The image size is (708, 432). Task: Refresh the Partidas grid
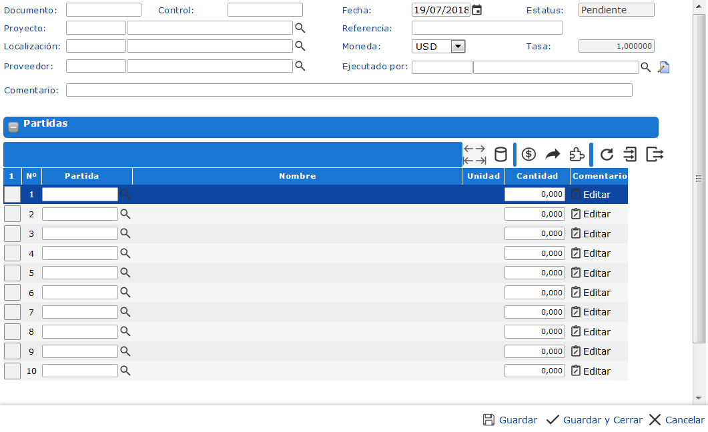pos(607,155)
